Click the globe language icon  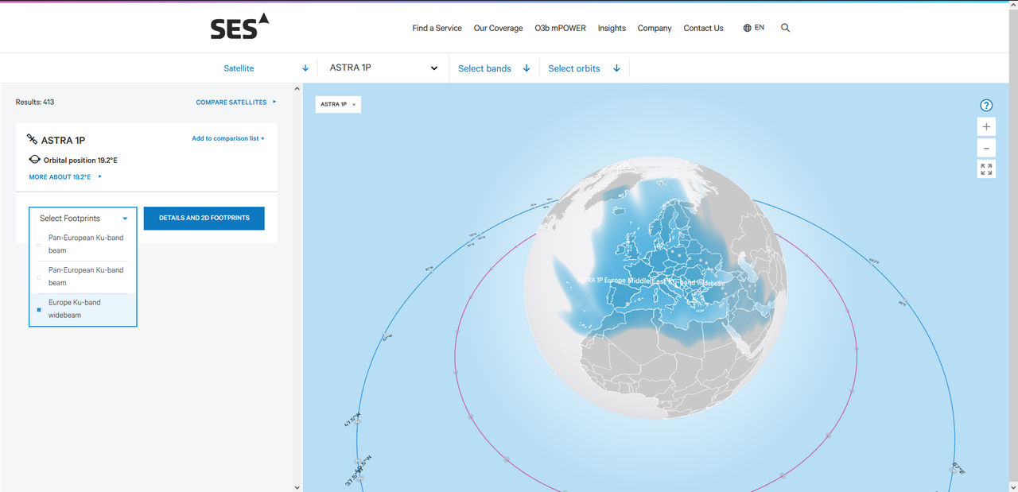[747, 28]
